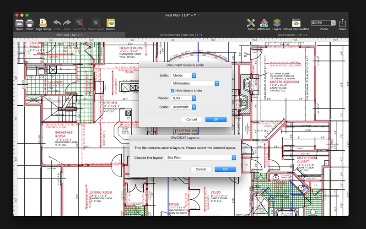Click the LAUNDRY label on floor plan

[55, 82]
